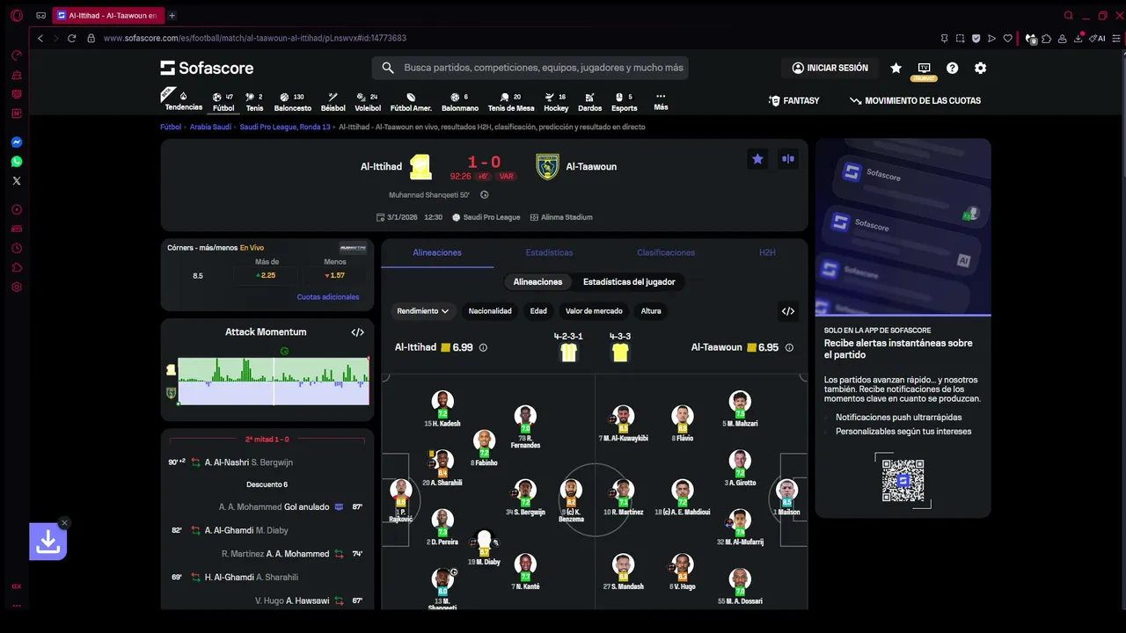Open the Estadísticas tab
Viewport: 1126px width, 633px height.
(x=549, y=252)
